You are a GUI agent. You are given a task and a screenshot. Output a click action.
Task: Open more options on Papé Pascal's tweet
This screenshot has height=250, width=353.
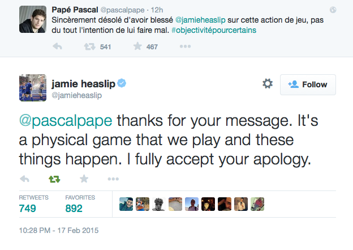pyautogui.click(x=185, y=46)
